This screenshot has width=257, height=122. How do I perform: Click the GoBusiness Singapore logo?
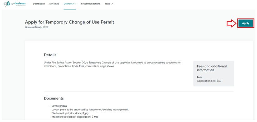coord(15,4)
